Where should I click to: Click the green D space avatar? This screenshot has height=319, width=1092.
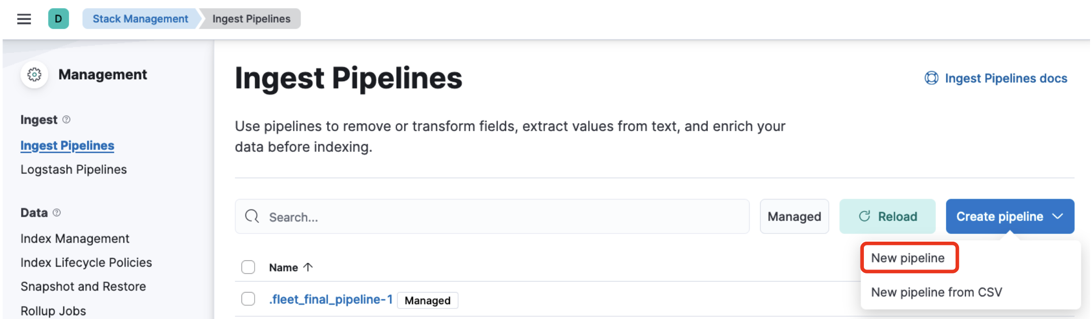pos(58,19)
